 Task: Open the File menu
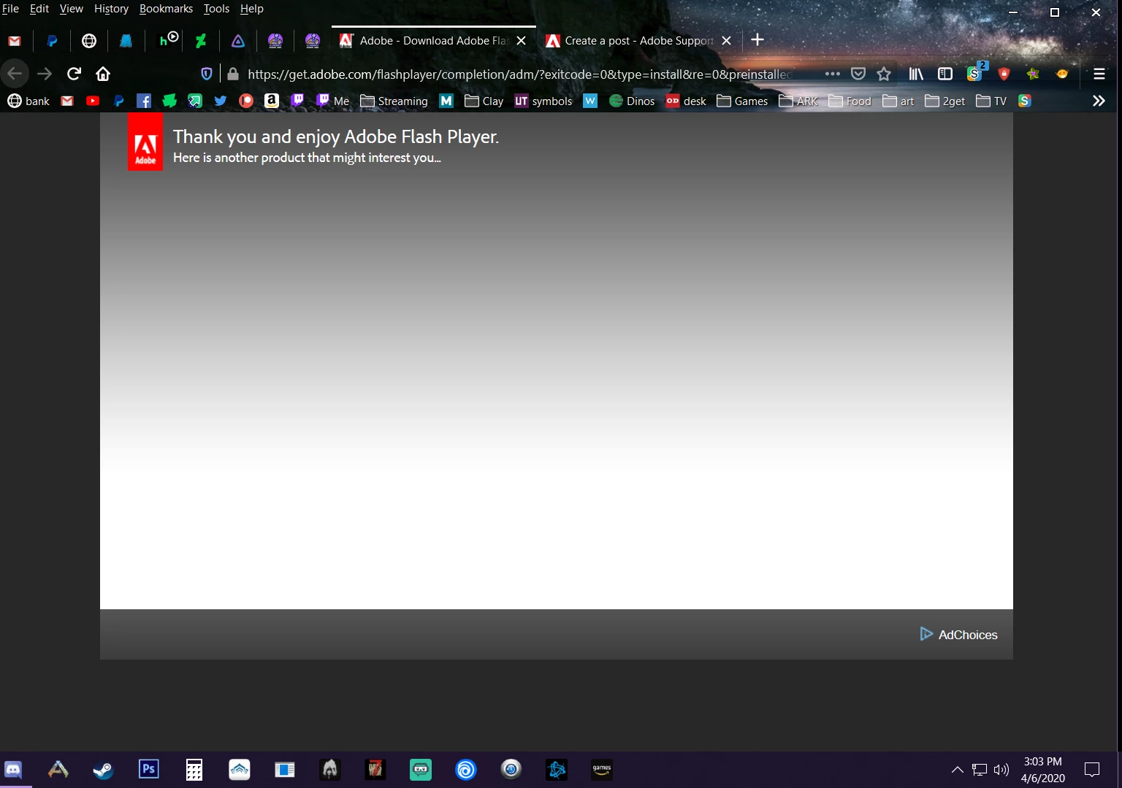point(10,9)
